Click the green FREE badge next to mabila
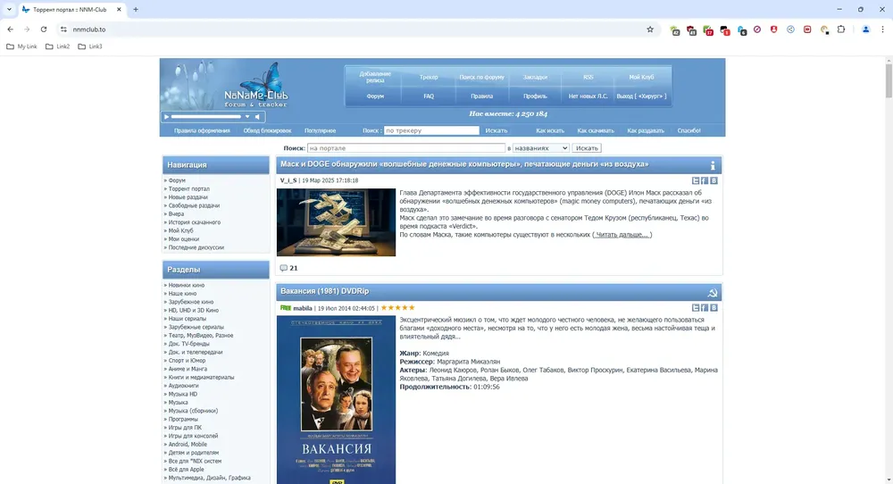The width and height of the screenshot is (893, 484). click(286, 308)
